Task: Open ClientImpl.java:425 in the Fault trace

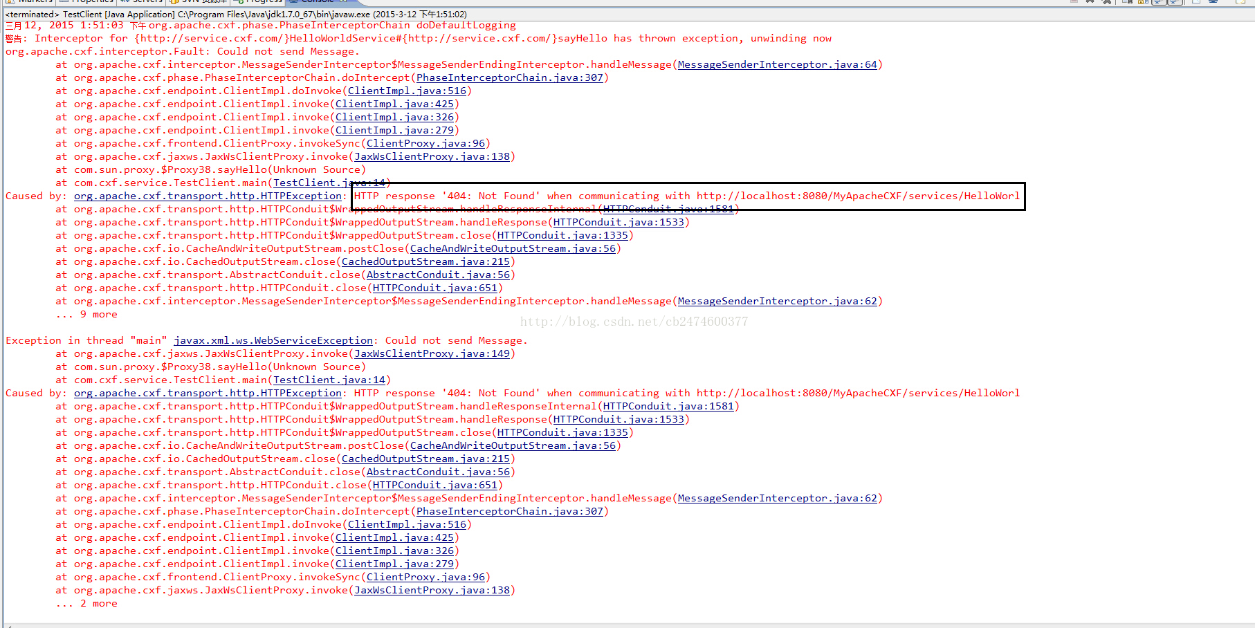Action: click(394, 104)
